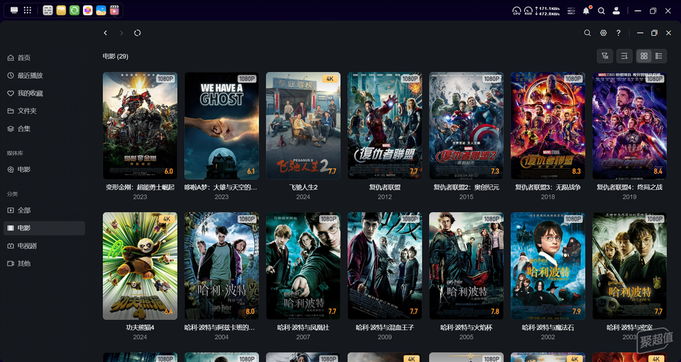Viewport: 681px width, 362px height.
Task: Open 复仇者联盟3 poster
Action: point(548,126)
